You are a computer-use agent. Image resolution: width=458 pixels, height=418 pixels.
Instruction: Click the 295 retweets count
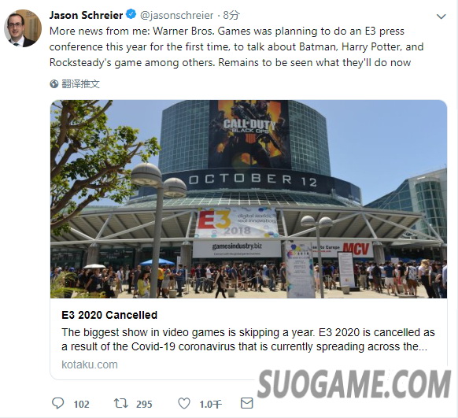pos(144,405)
